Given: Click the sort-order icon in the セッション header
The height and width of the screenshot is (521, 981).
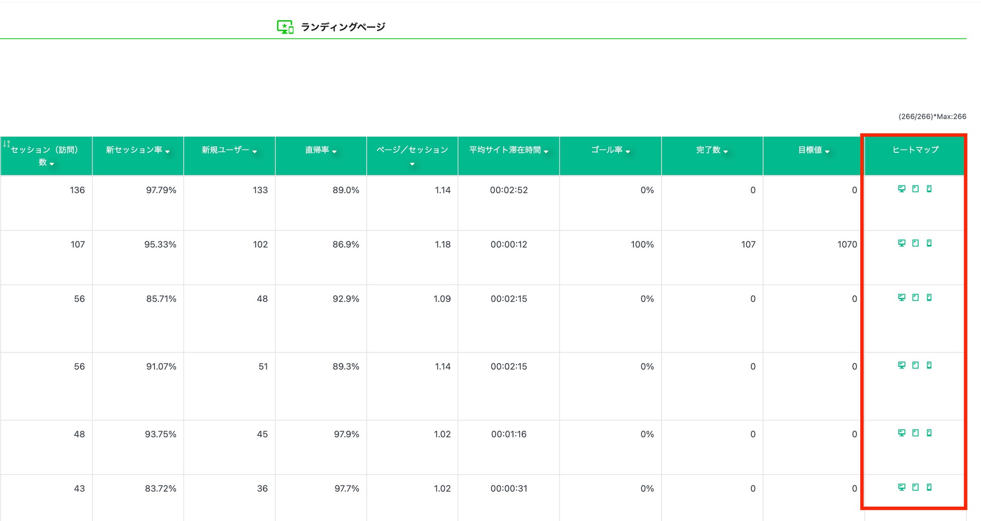Looking at the screenshot, I should 6,144.
